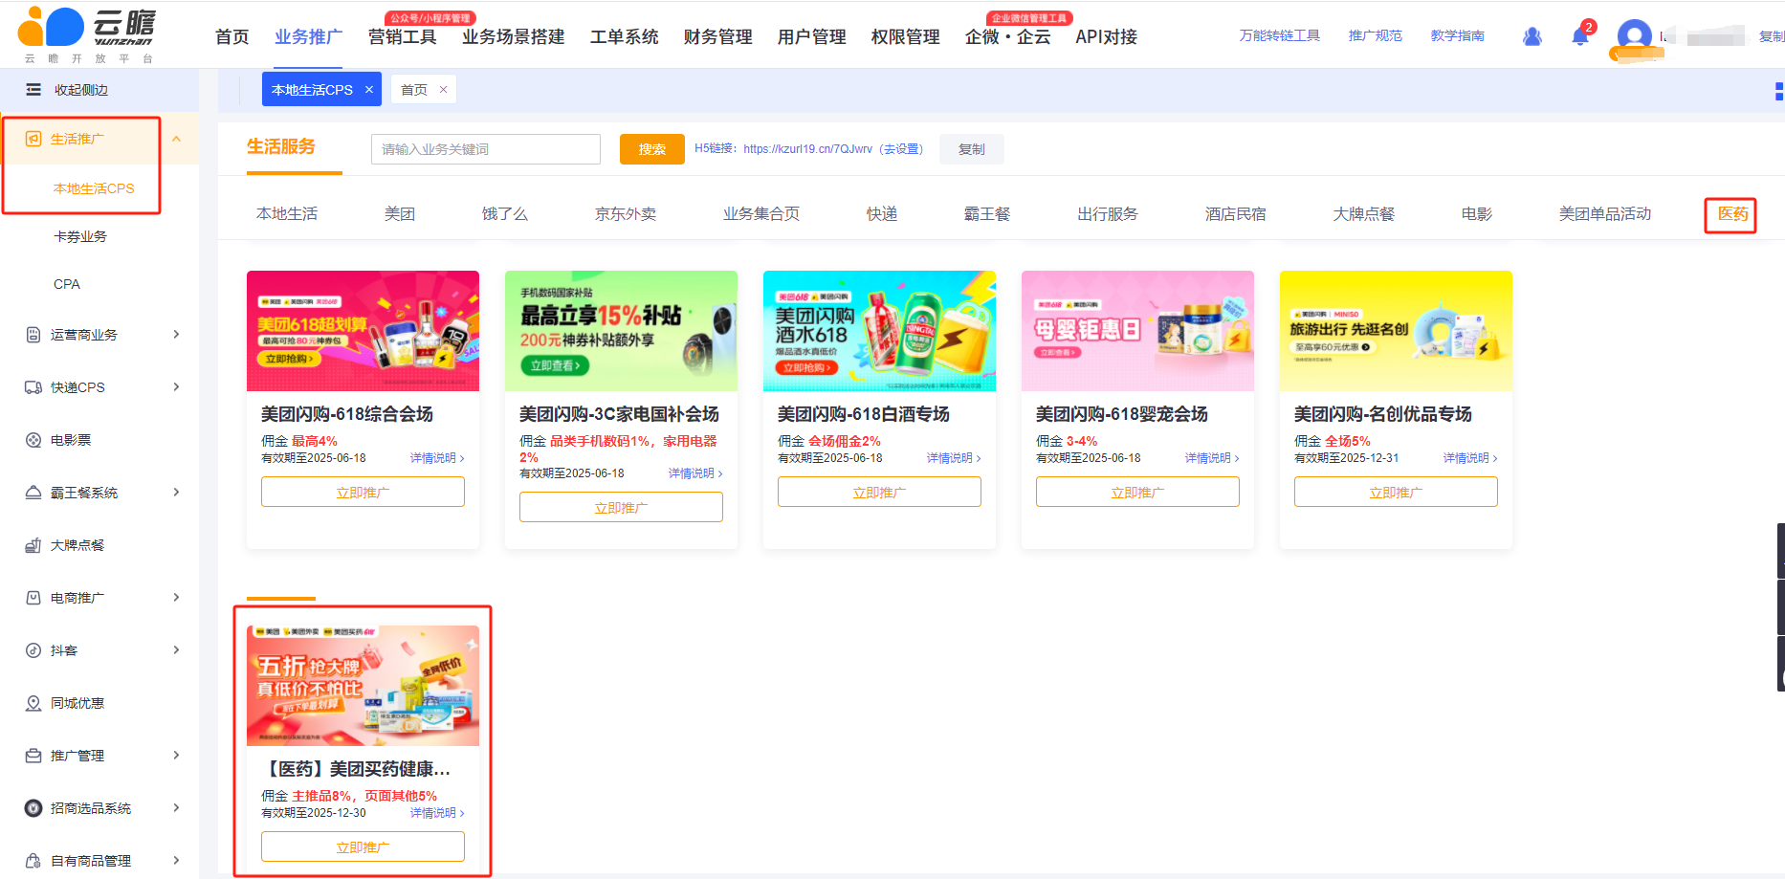Click 立即推广 for 美团闪购-3C家电国补会场

tap(621, 507)
